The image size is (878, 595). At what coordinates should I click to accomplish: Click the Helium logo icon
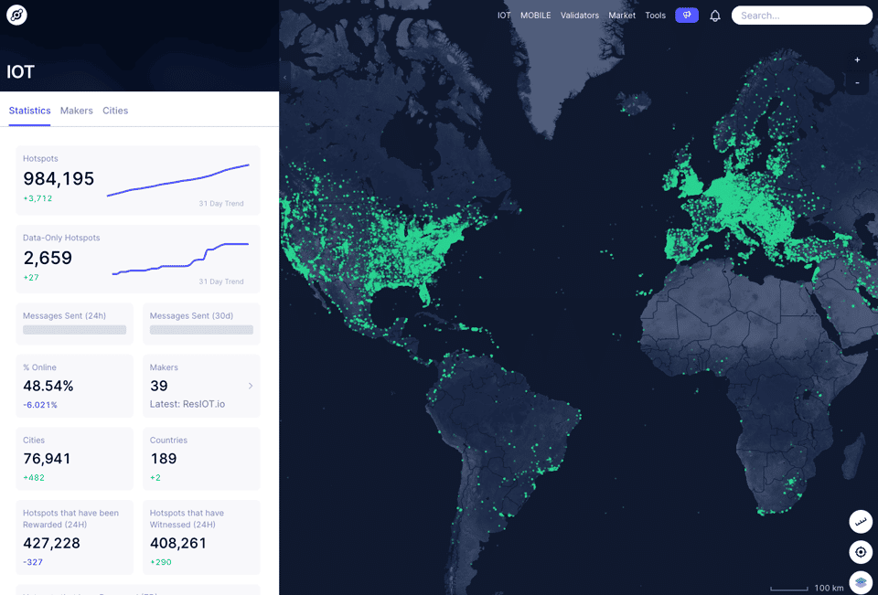pos(16,16)
